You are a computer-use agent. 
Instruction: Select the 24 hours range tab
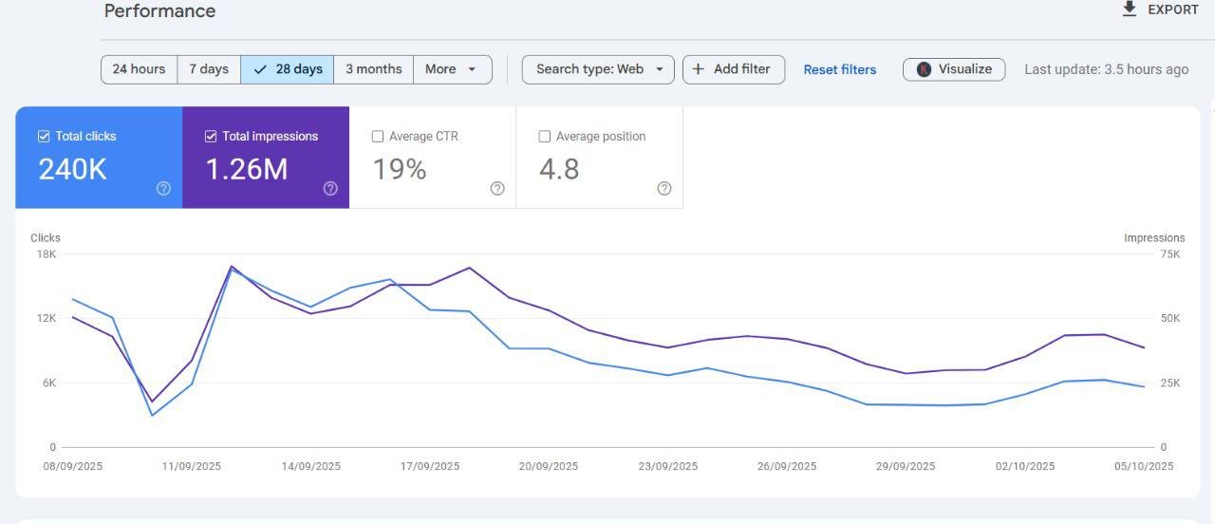point(139,69)
